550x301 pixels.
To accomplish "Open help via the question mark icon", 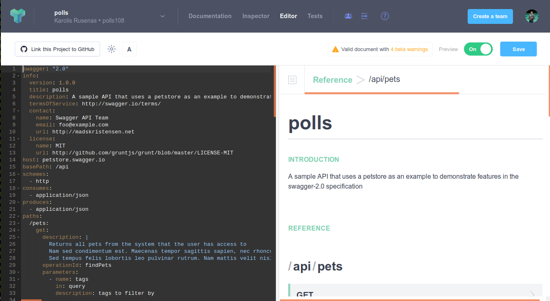I will 385,16.
